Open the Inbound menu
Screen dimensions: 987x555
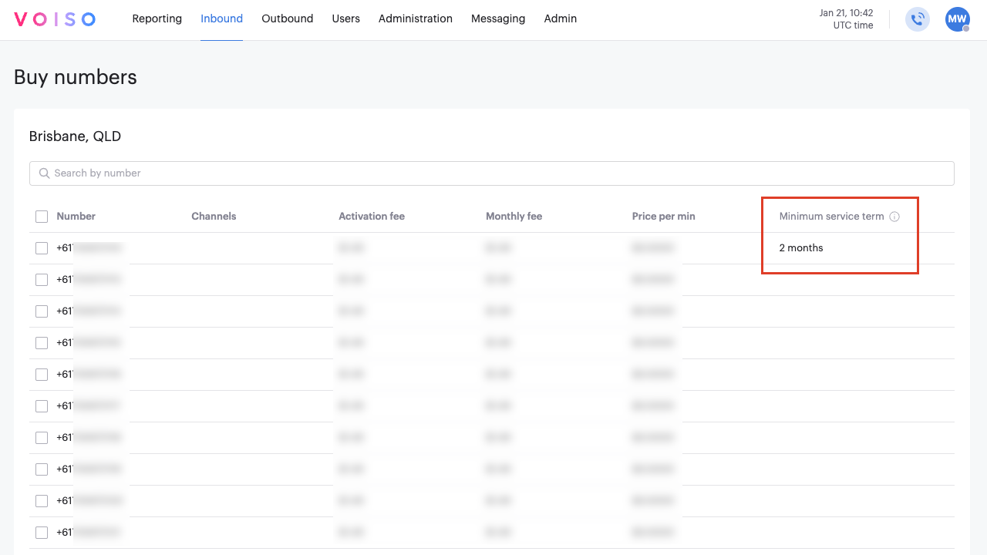221,18
